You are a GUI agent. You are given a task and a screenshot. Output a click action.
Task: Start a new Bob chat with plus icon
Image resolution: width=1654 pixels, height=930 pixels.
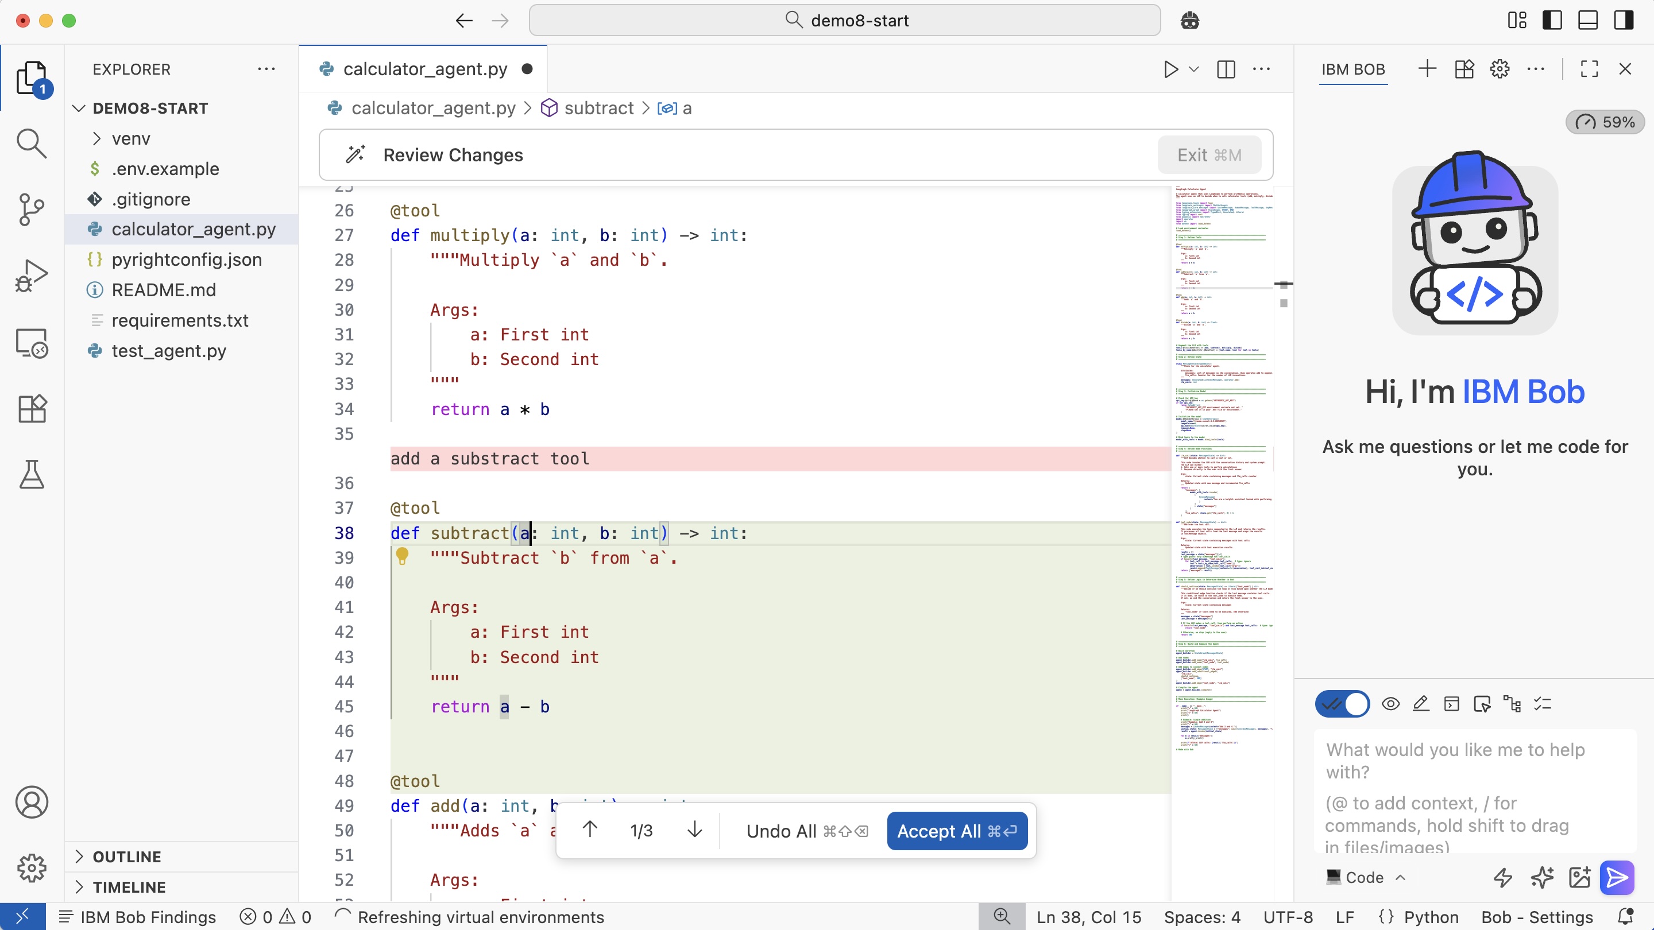point(1427,69)
